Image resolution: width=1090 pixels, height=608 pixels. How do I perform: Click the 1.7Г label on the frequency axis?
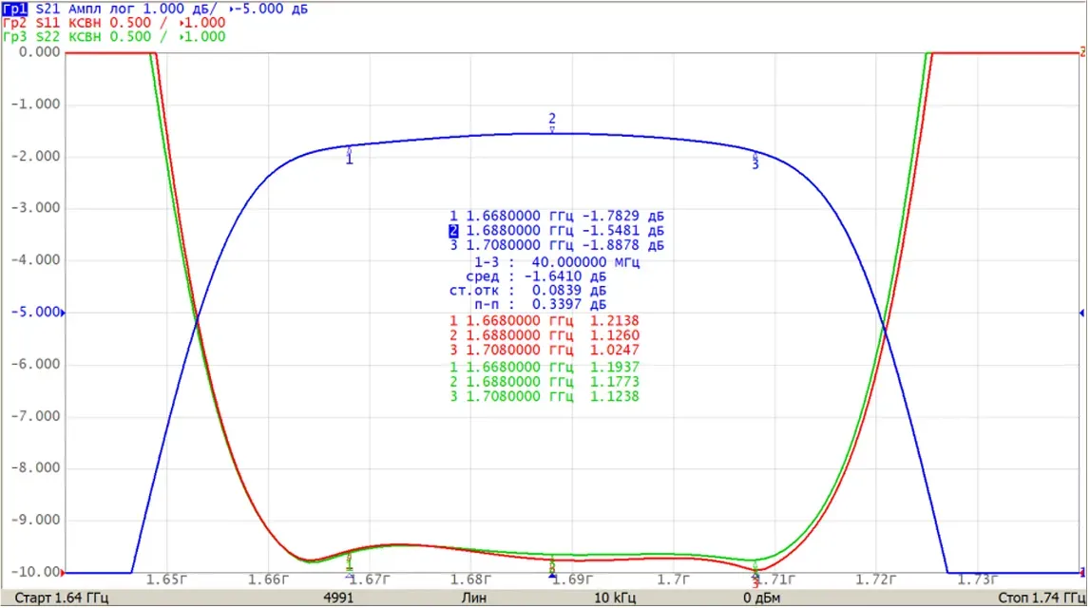(x=674, y=579)
